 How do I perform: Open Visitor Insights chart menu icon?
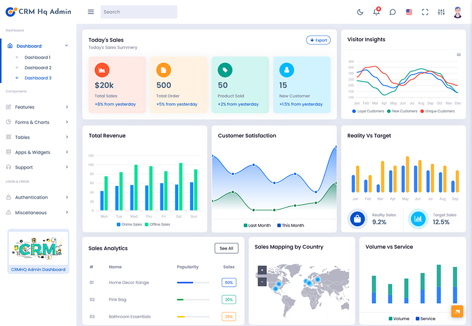point(458,55)
